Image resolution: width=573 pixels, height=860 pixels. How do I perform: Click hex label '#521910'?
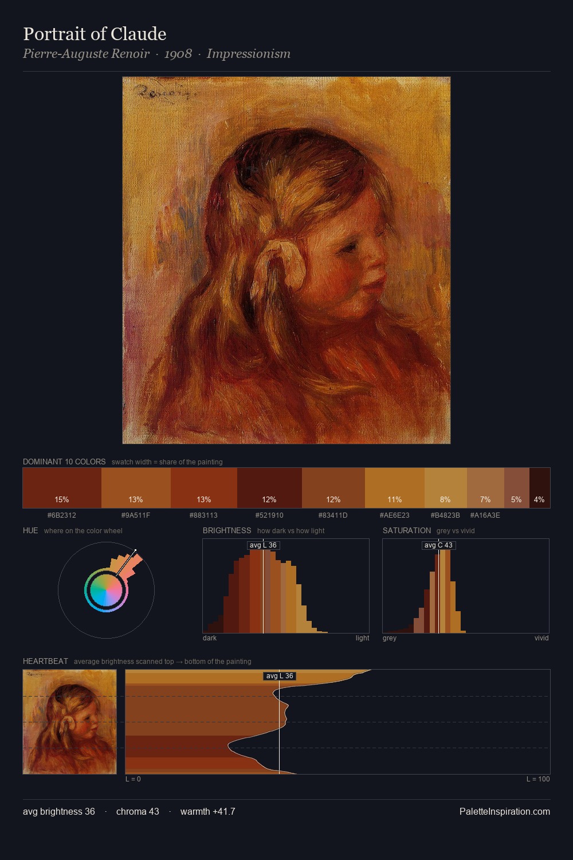tap(269, 515)
